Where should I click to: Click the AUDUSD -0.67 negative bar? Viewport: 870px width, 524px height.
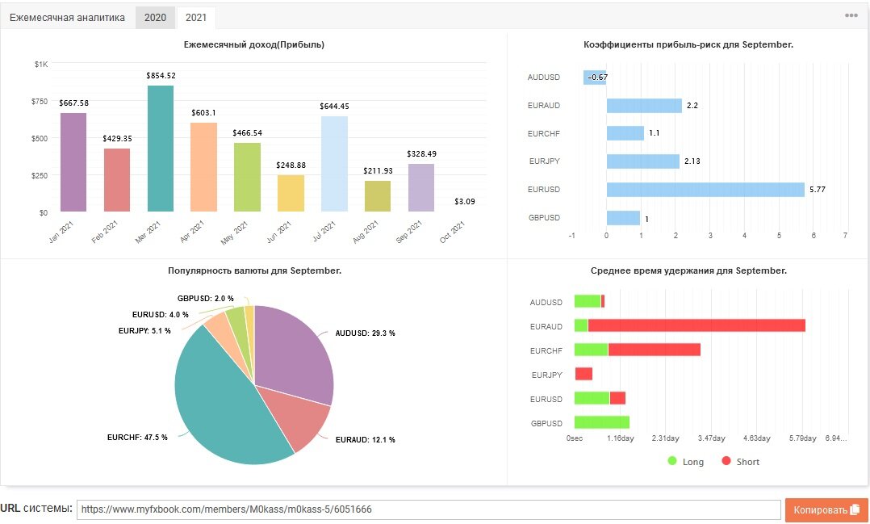pos(595,78)
